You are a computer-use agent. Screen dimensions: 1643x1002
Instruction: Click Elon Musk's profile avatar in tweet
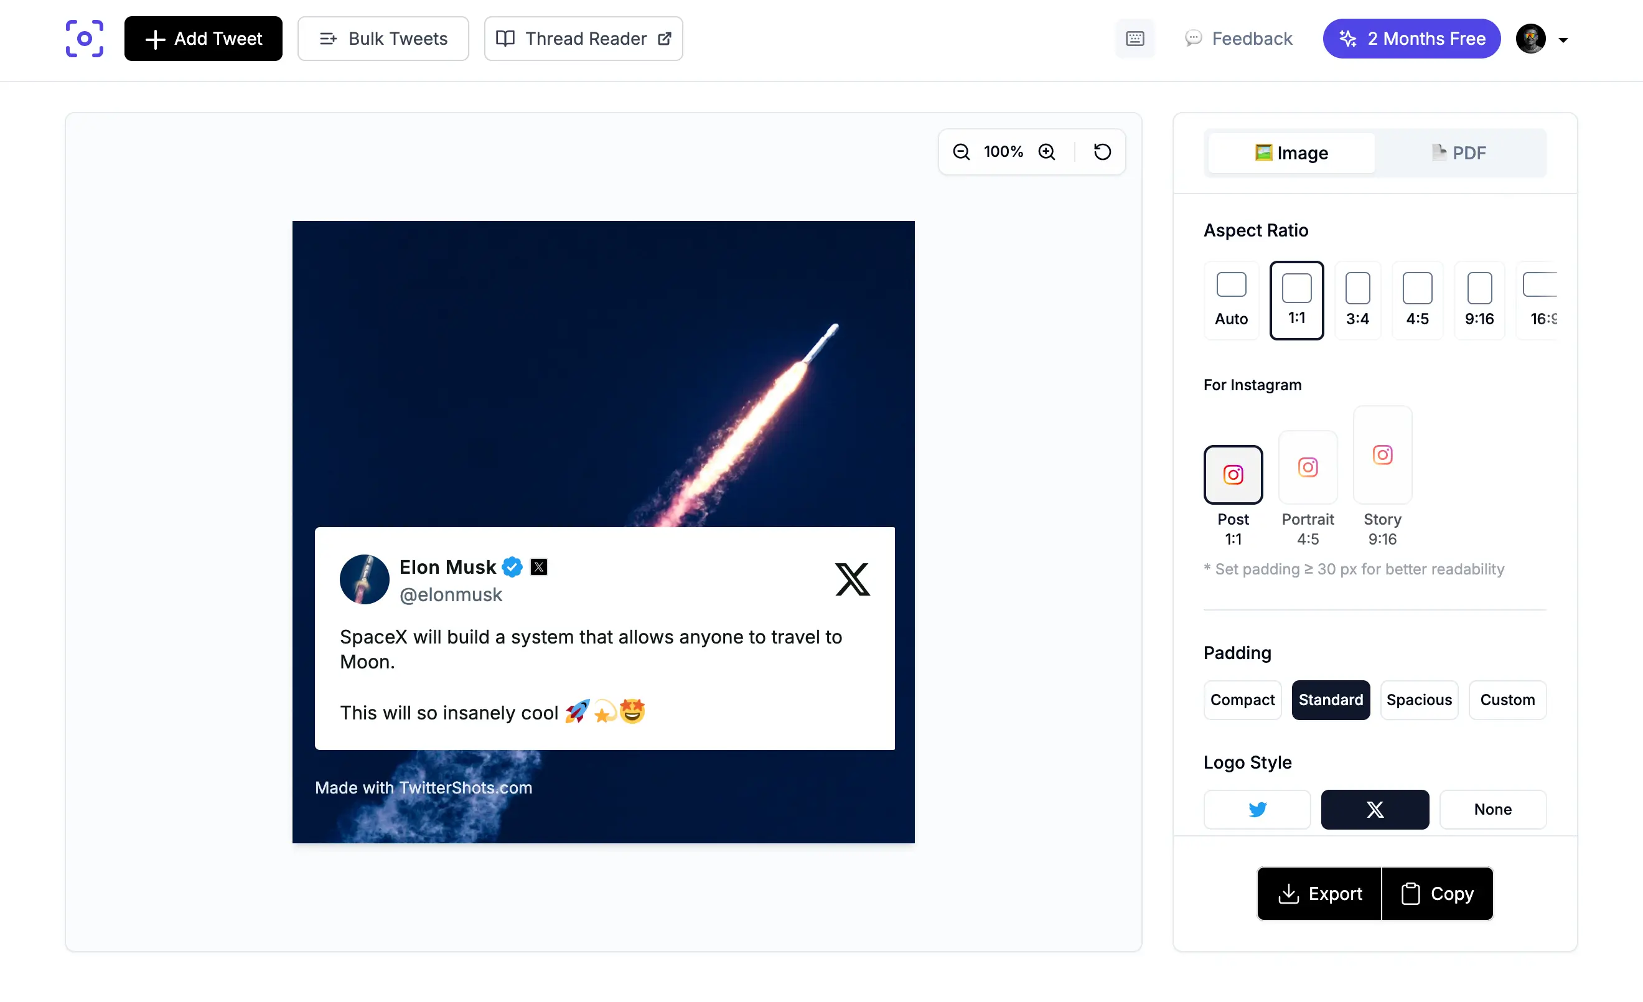click(x=364, y=579)
